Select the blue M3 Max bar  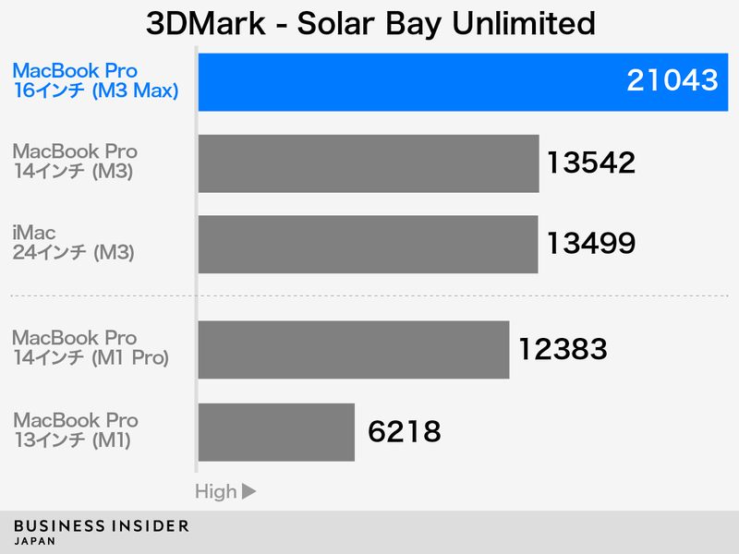pos(464,82)
